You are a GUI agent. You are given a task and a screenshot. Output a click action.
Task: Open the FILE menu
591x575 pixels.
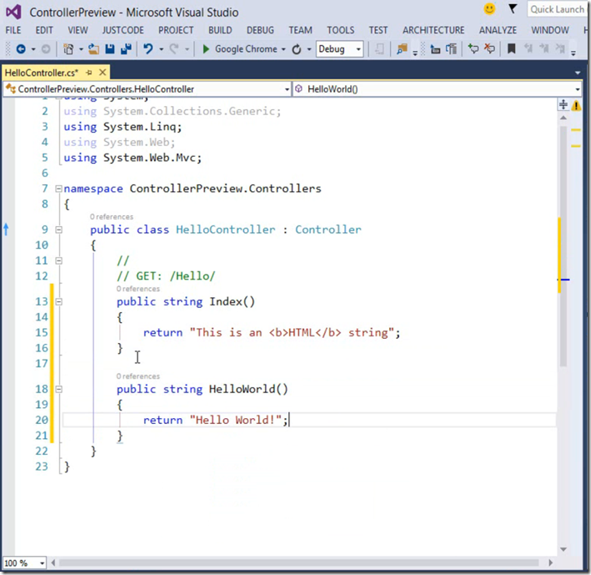click(13, 30)
